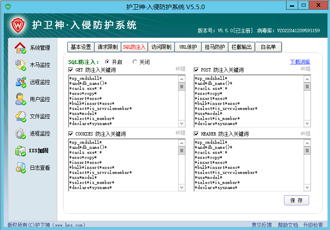Select the 进程监控 cog icon
The height and width of the screenshot is (230, 330).
click(x=20, y=134)
